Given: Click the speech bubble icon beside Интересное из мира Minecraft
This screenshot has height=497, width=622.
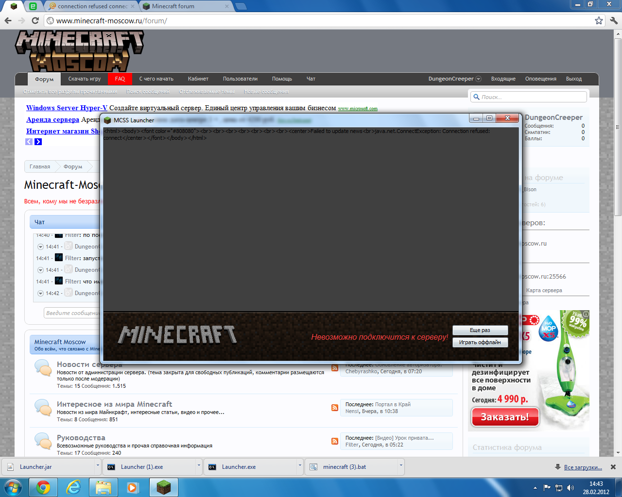Looking at the screenshot, I should pyautogui.click(x=43, y=408).
